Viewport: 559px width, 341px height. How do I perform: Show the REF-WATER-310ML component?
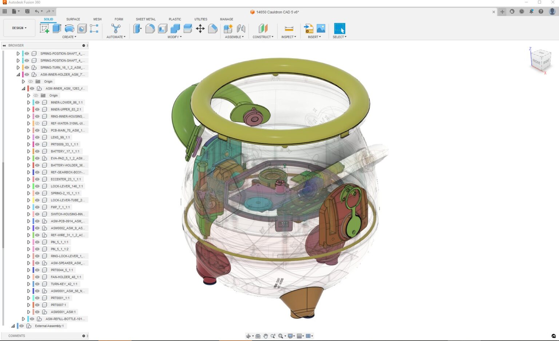pyautogui.click(x=37, y=123)
